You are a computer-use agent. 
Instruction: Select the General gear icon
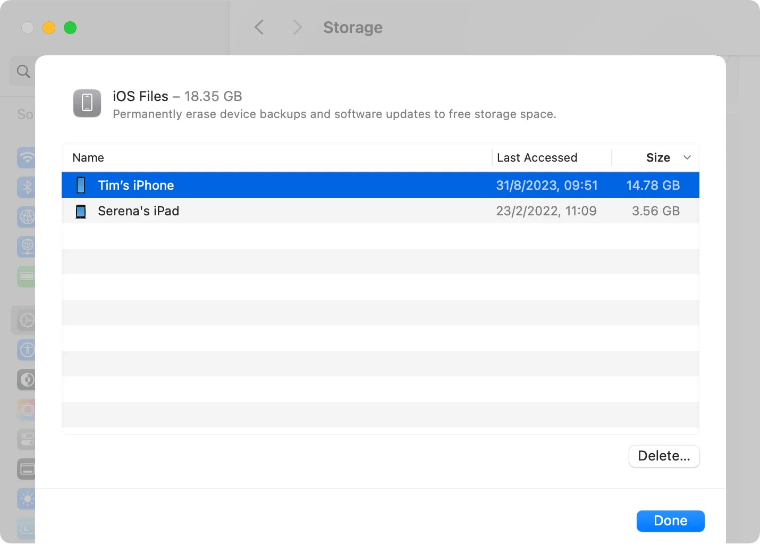[x=26, y=320]
